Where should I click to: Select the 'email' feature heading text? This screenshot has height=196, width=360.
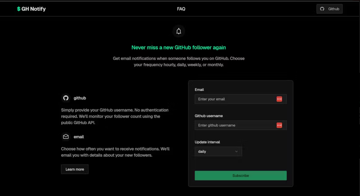pyautogui.click(x=79, y=137)
